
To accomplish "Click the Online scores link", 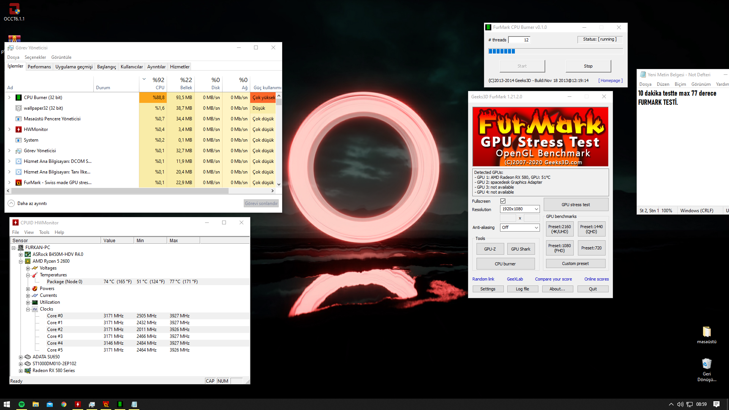I will [596, 279].
